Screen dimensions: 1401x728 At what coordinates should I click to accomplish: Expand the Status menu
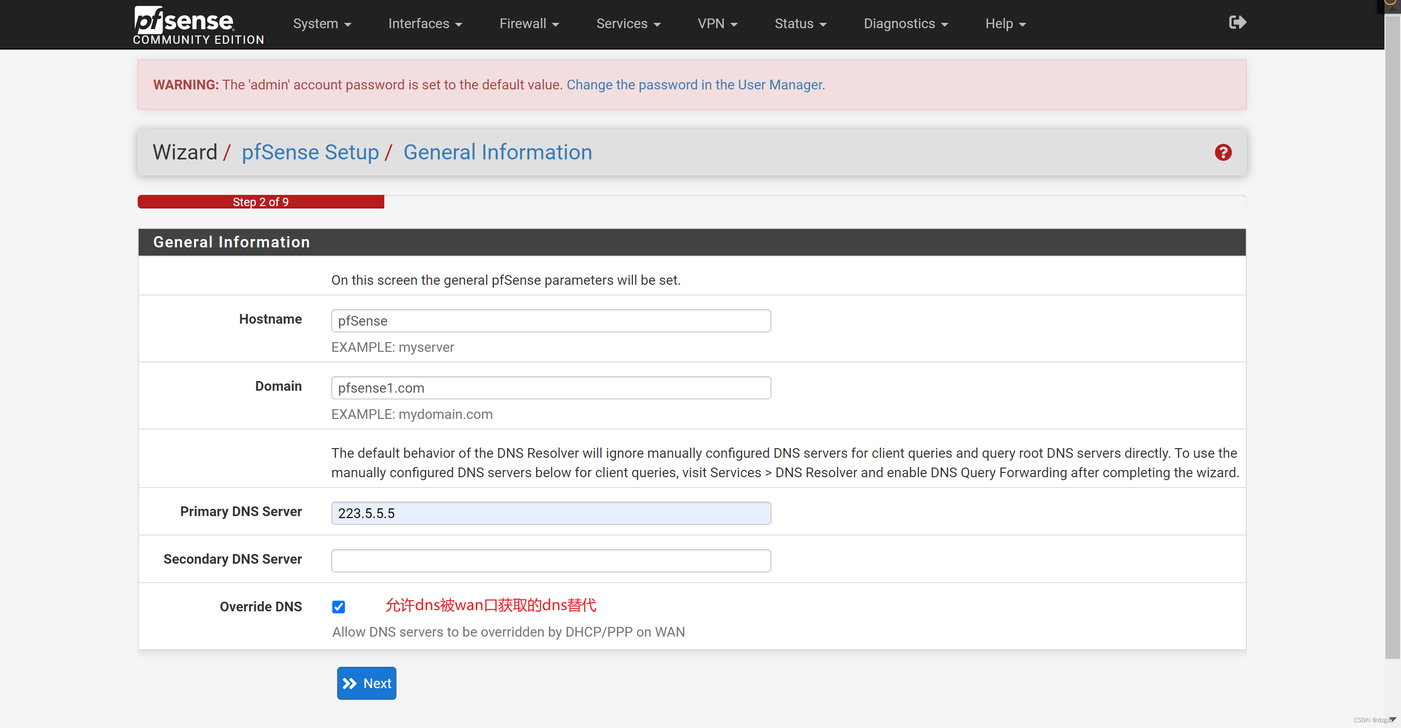800,24
